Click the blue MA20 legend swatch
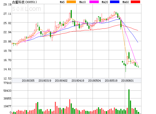The image size is (156, 114). [x=115, y=2]
